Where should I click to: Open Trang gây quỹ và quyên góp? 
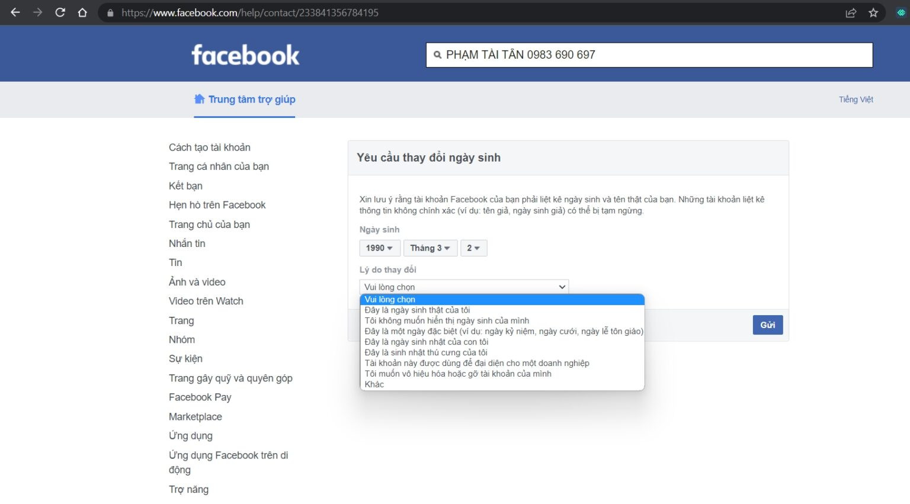(230, 378)
